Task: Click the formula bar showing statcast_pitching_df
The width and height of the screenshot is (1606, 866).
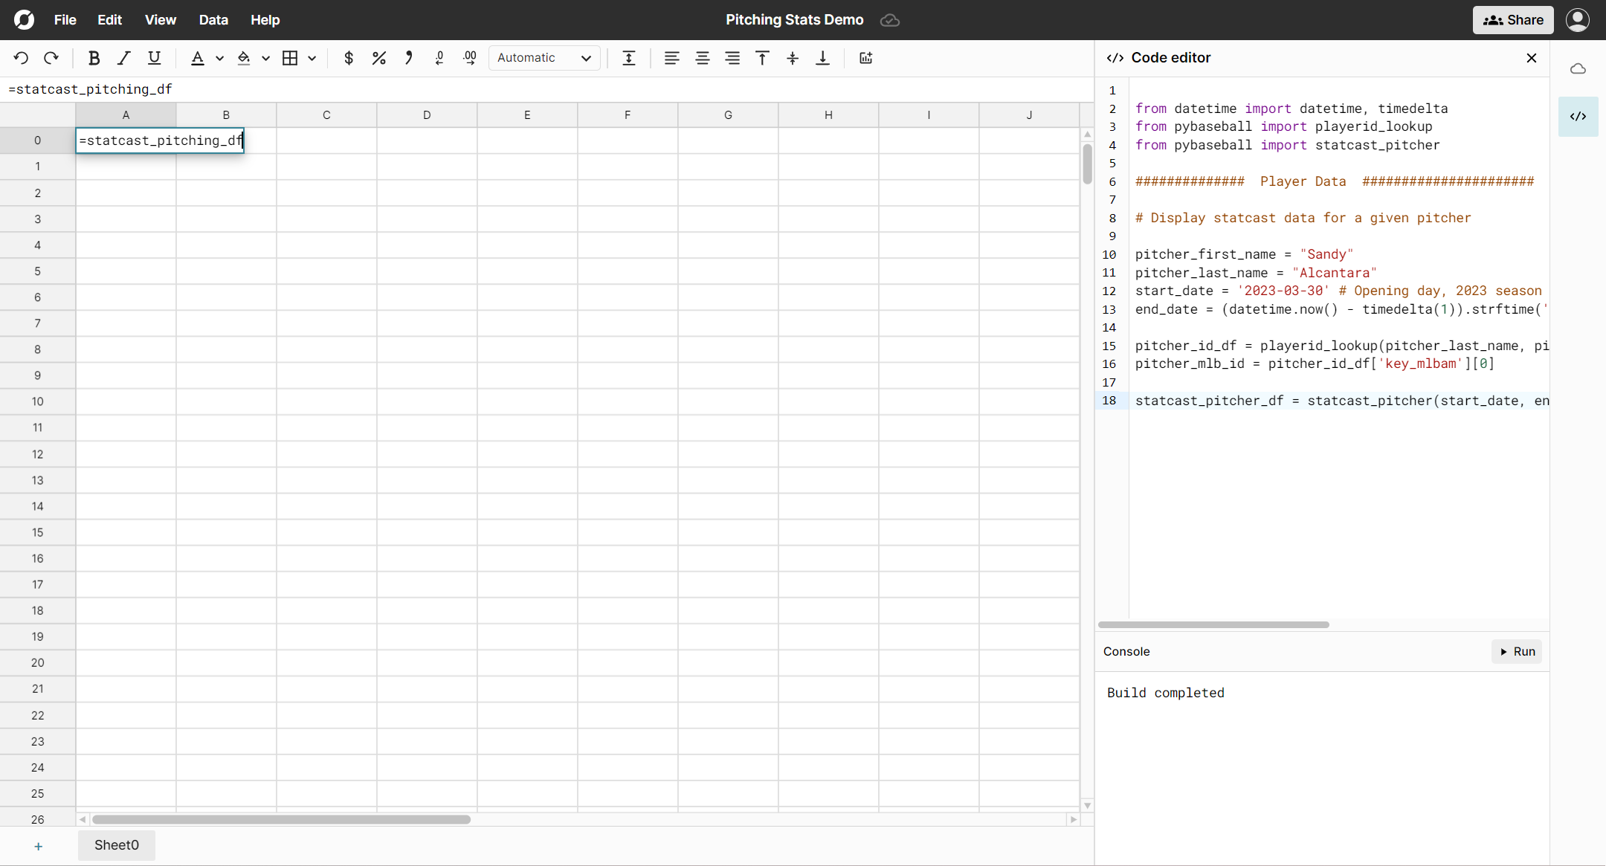Action: coord(297,89)
